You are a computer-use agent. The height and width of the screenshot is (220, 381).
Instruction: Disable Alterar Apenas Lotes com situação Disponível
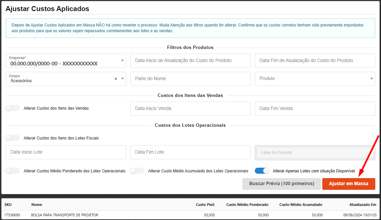(262, 171)
